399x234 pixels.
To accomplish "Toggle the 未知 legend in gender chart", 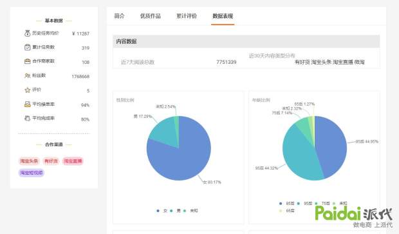I will click(x=190, y=211).
